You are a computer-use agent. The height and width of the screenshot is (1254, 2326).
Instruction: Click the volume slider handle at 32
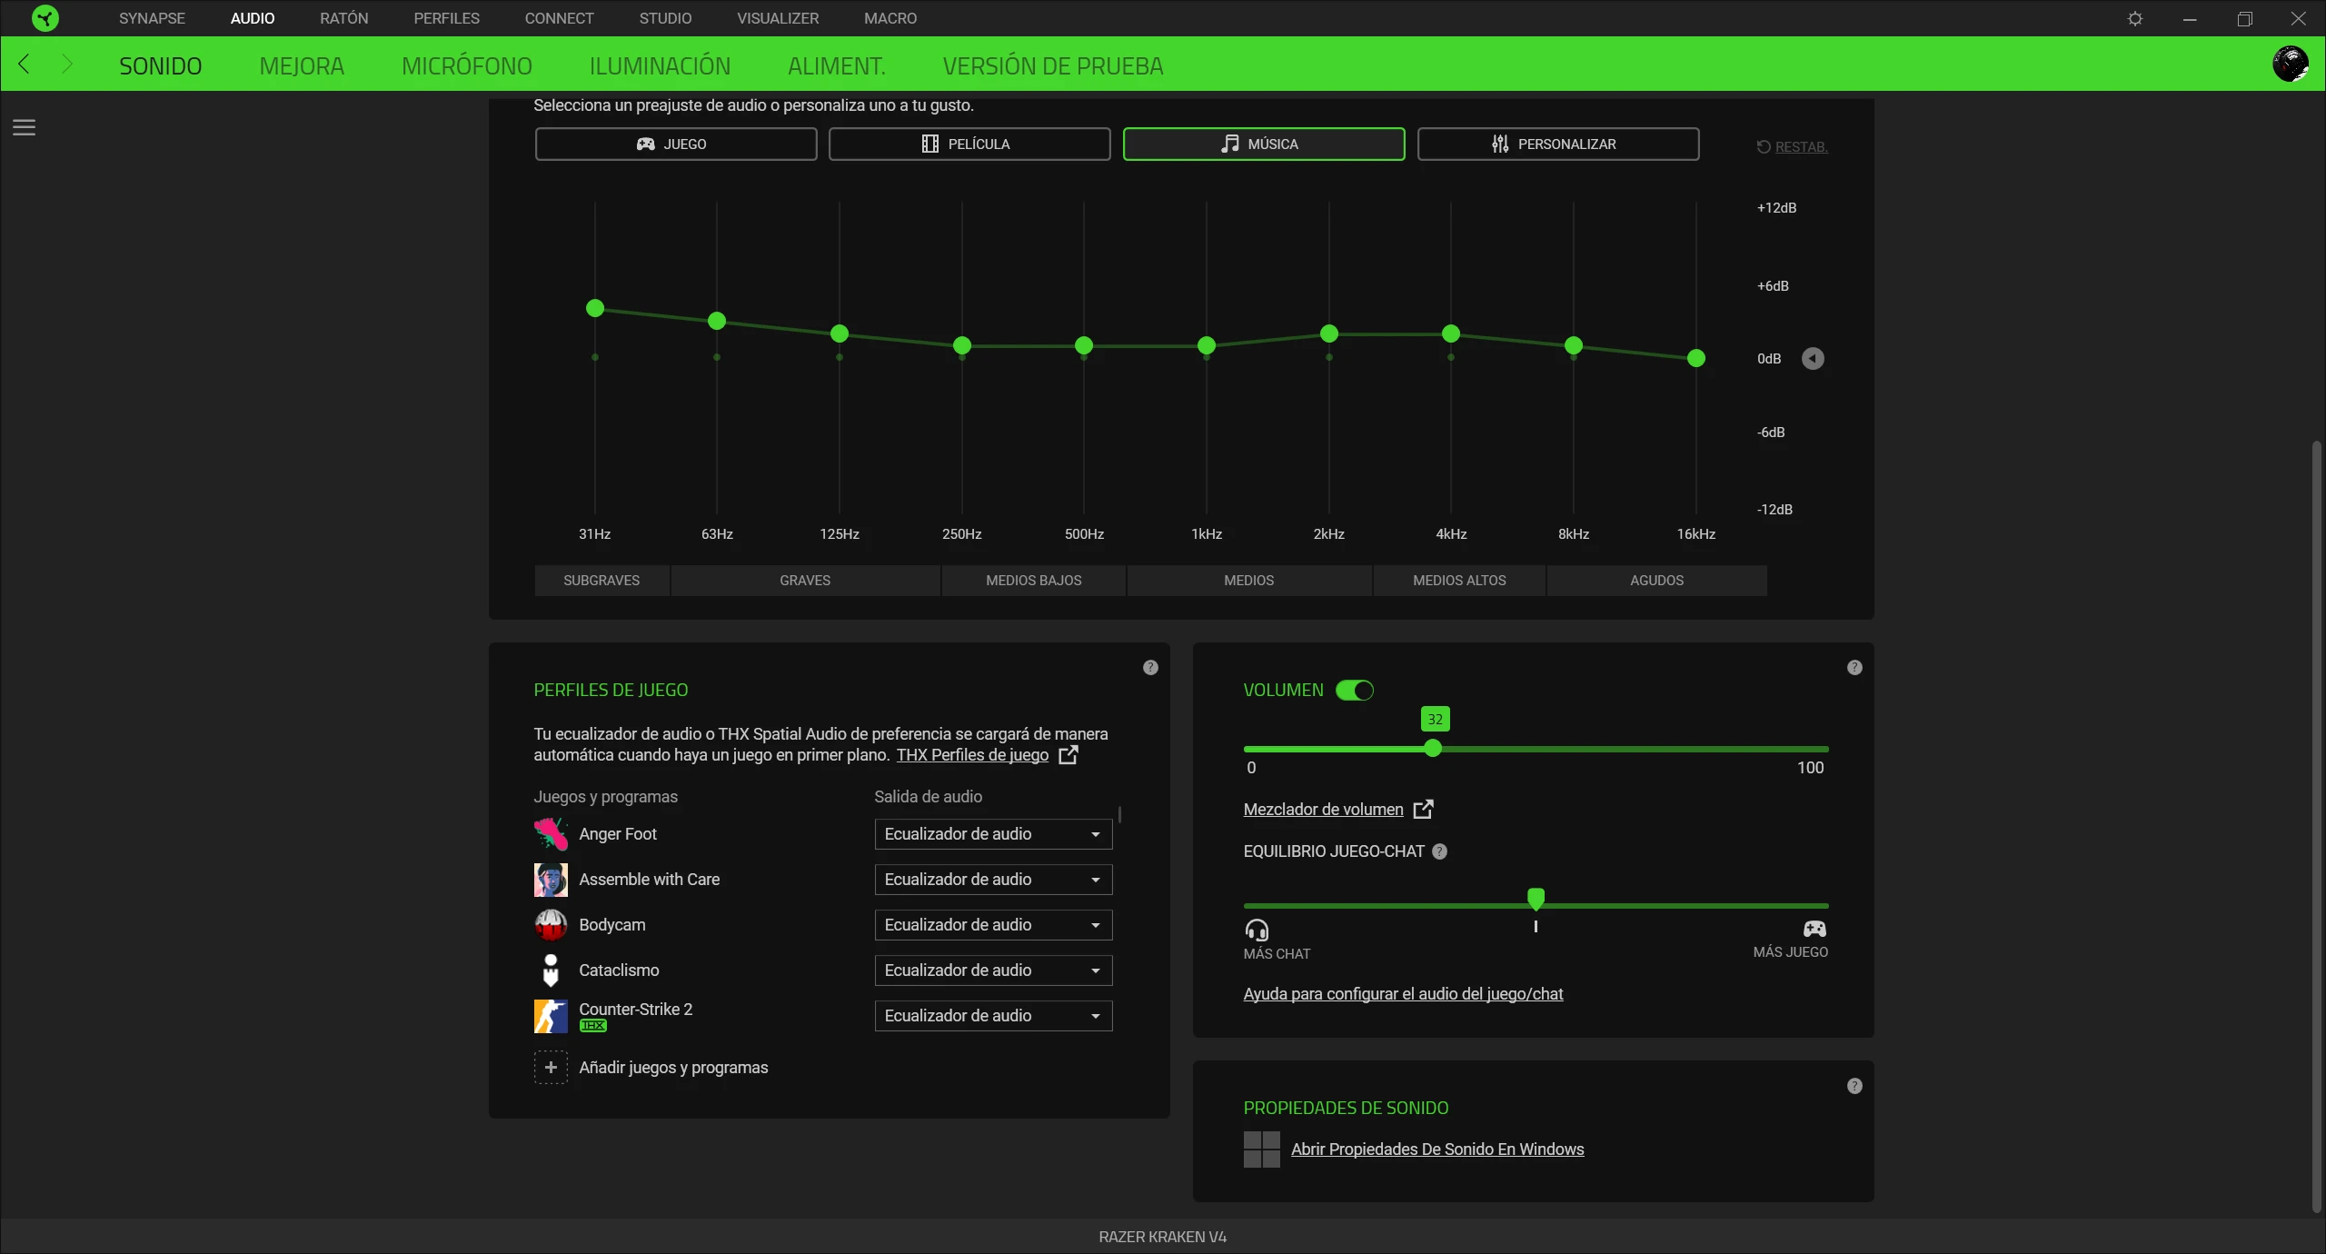click(x=1433, y=748)
